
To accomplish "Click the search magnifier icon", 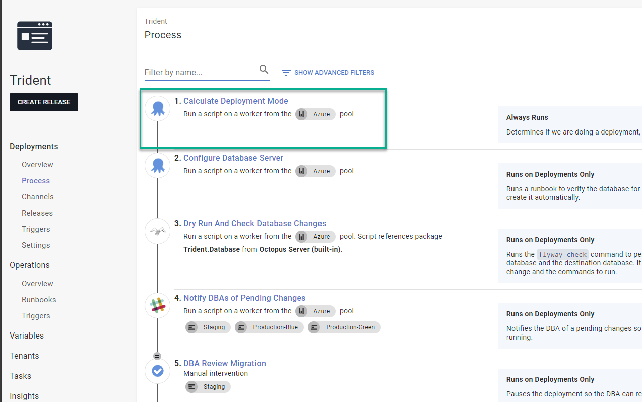I will (x=264, y=69).
